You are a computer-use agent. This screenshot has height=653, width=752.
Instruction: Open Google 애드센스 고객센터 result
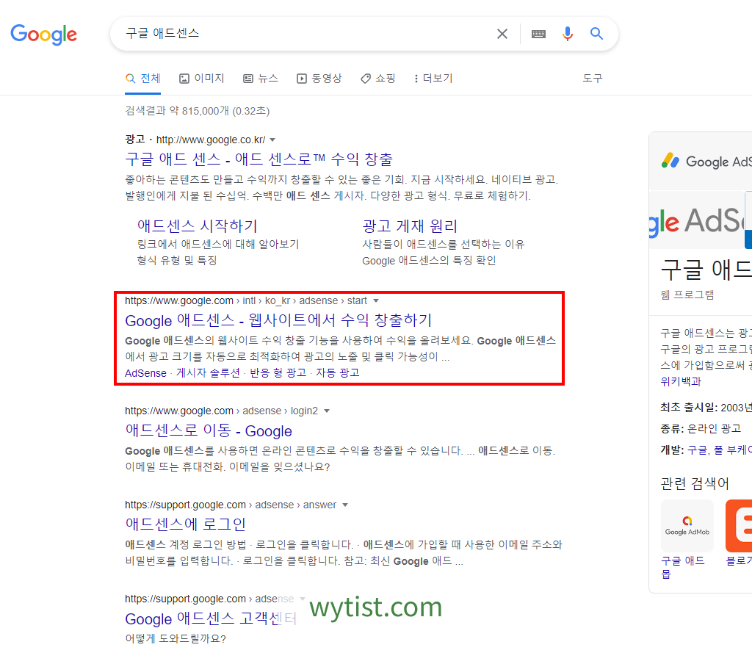(211, 618)
